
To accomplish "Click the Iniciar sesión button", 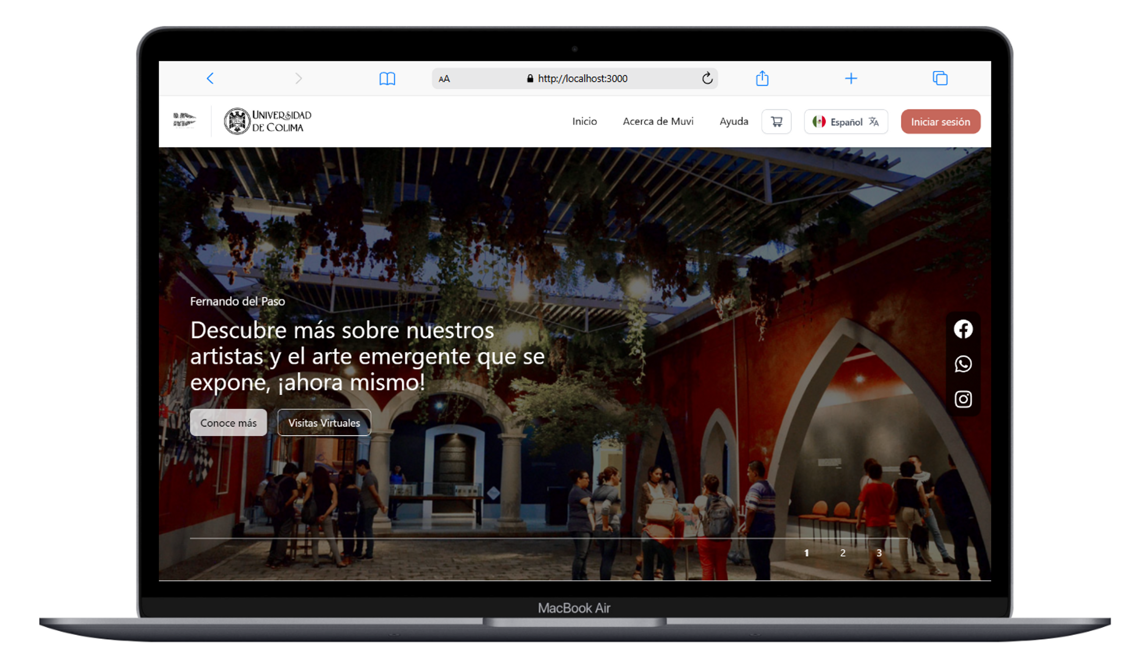I will (x=941, y=122).
